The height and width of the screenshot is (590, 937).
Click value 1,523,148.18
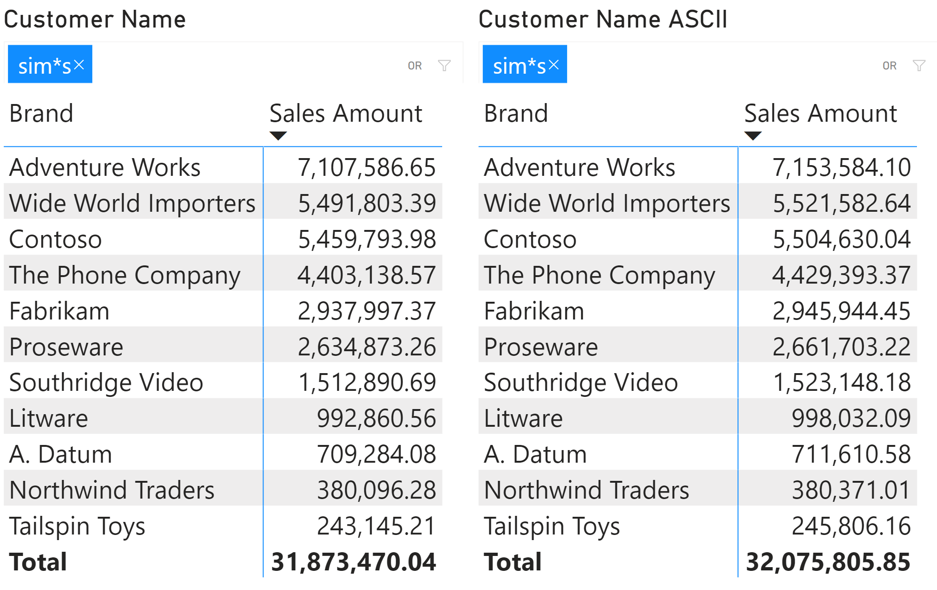click(x=842, y=382)
